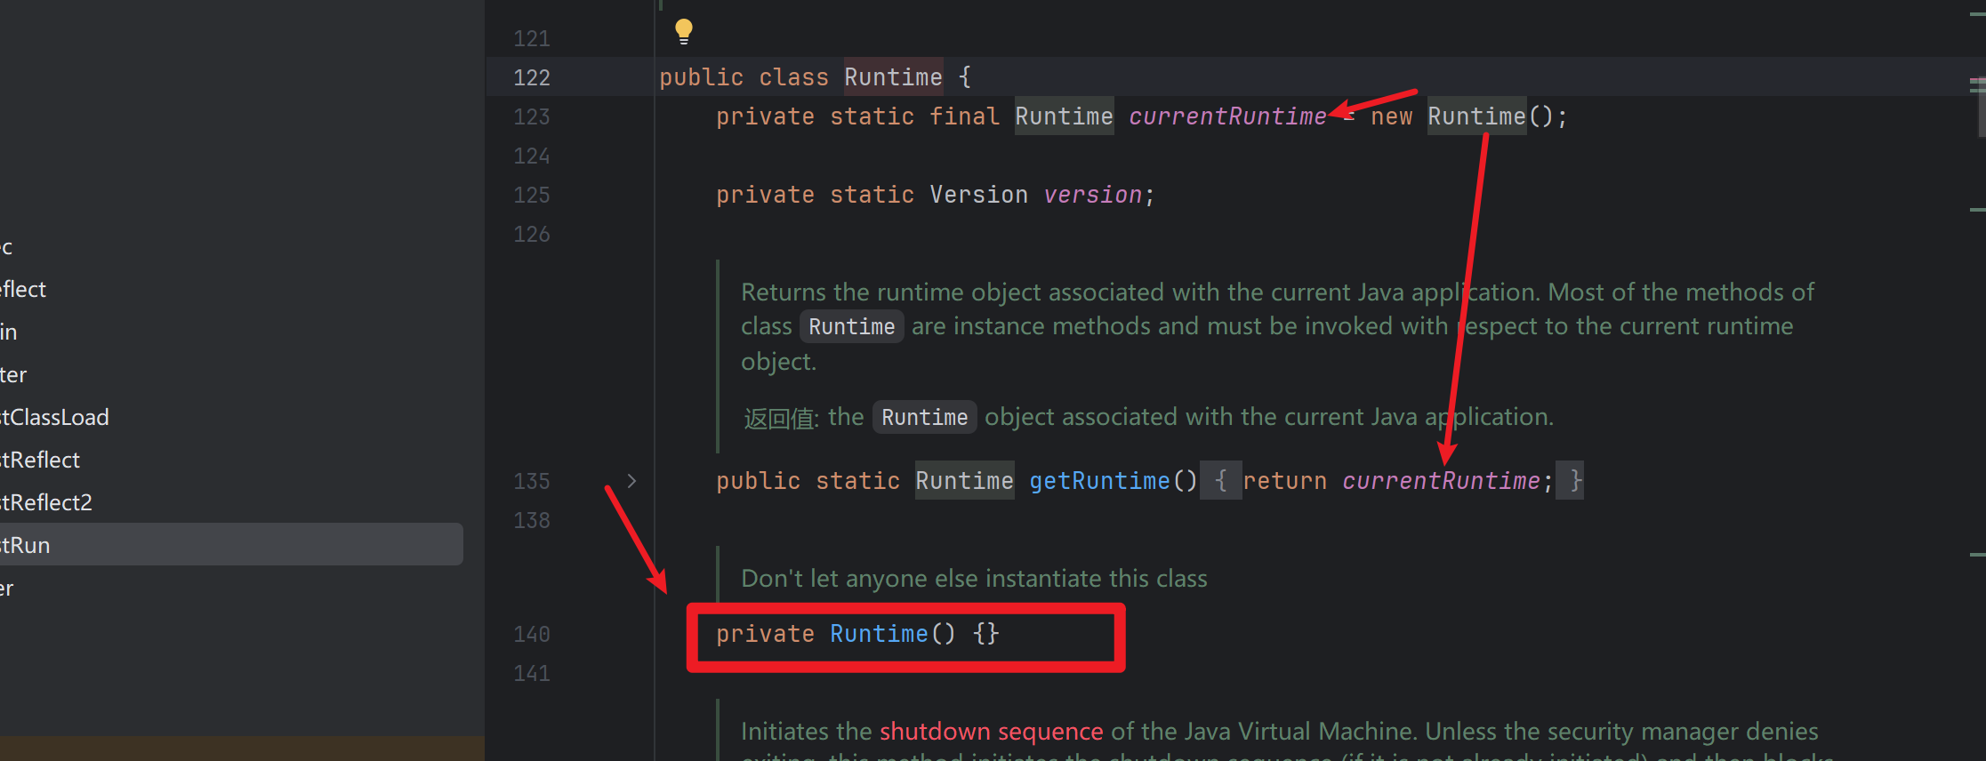
Task: Click line number 122 in the gutter
Action: pyautogui.click(x=532, y=77)
